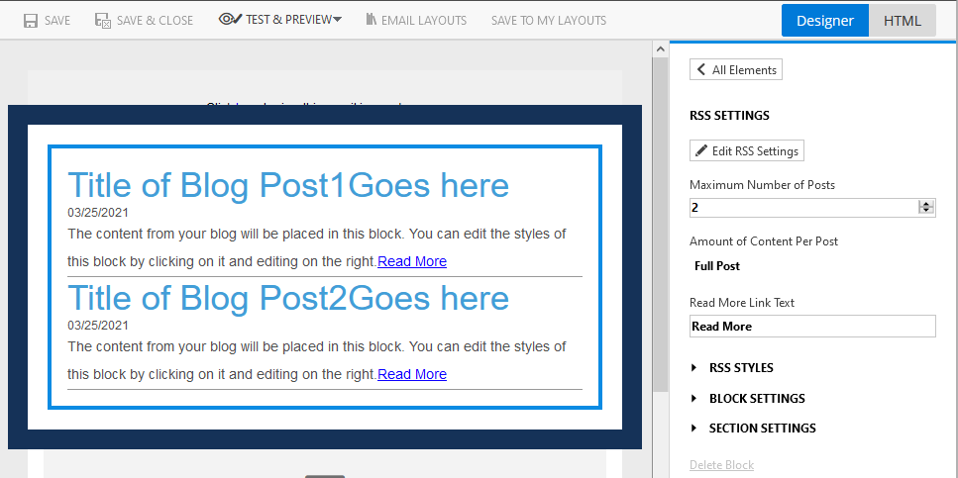Click the content paragraph under Blog Post1
958x478 pixels.
316,247
